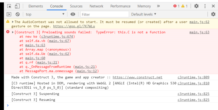This screenshot has height=110, width=218.
Task: Open c3runtime.js:825 link beside Suspending
Action: (193, 94)
